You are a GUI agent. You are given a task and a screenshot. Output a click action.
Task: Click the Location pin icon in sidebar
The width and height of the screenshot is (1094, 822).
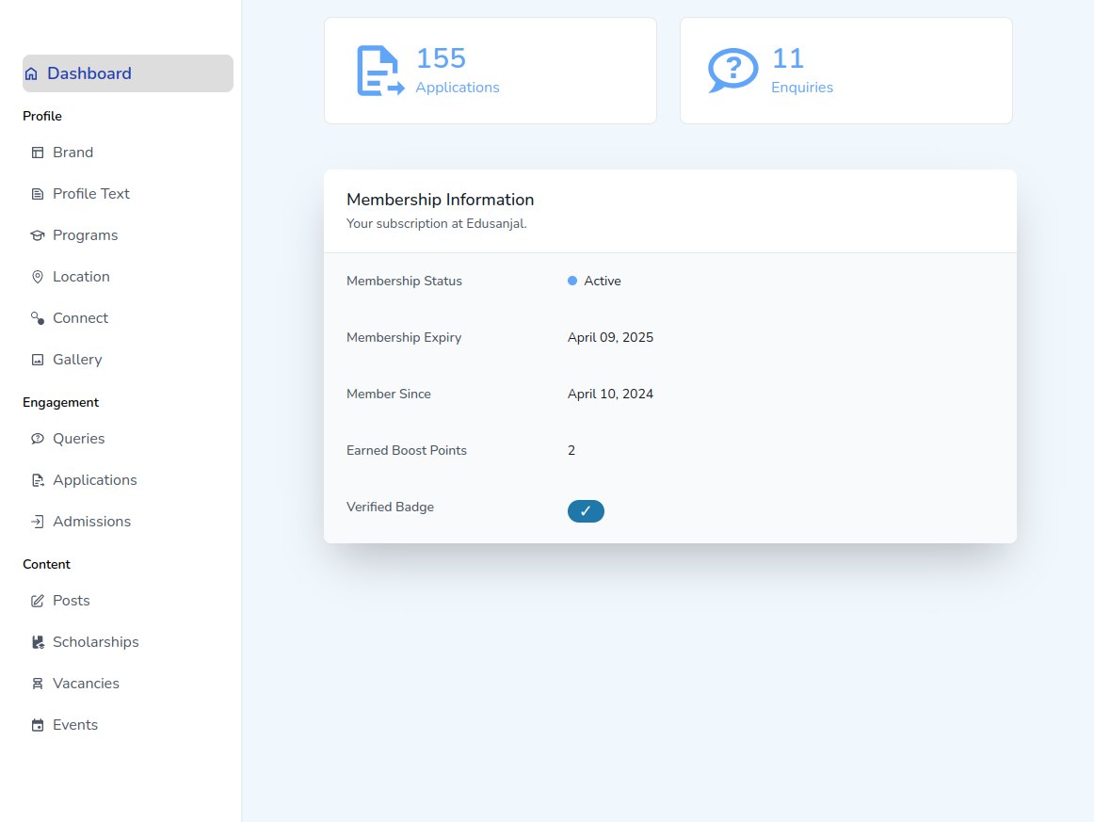[38, 277]
